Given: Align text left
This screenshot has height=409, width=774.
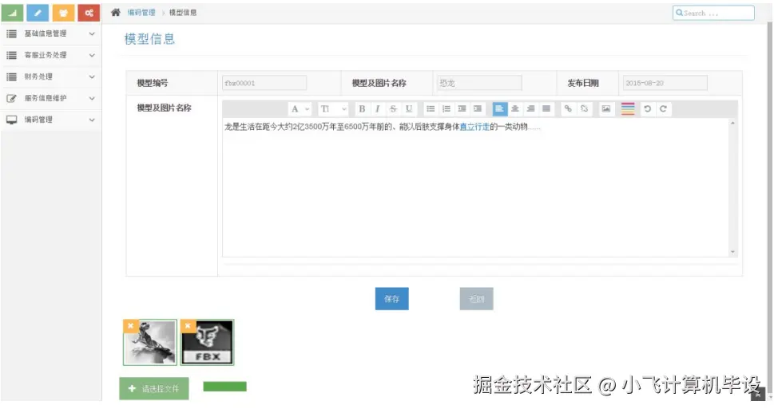Looking at the screenshot, I should [x=499, y=109].
